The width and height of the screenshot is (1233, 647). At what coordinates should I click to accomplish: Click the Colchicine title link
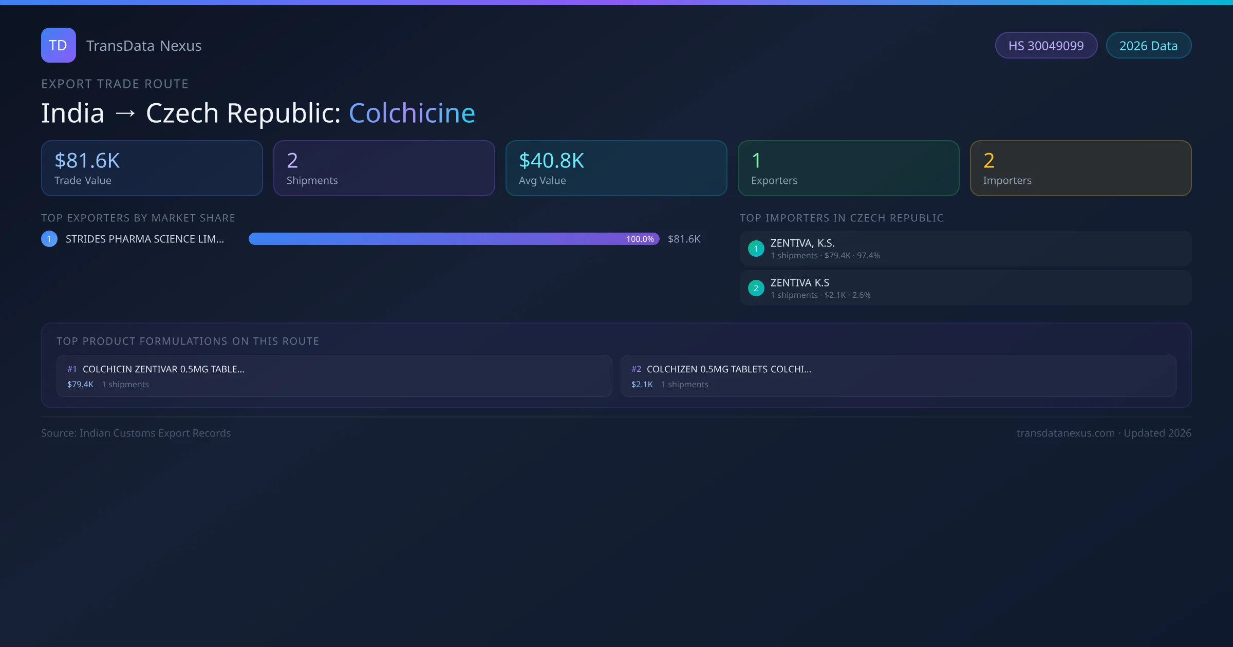(412, 112)
